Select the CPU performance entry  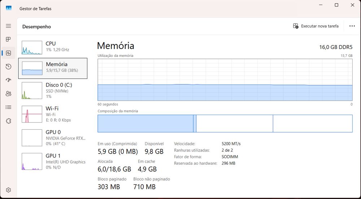(x=53, y=47)
